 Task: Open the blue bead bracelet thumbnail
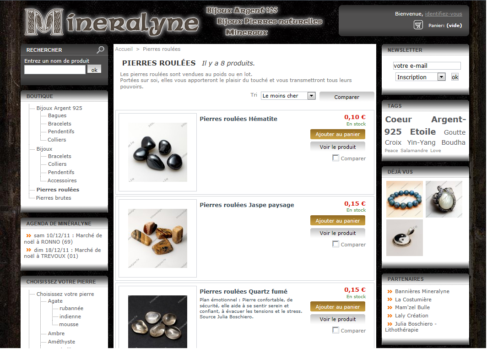click(405, 199)
